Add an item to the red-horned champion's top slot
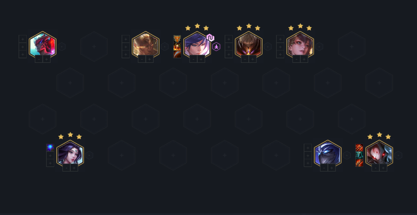417x215 pixels. click(x=23, y=39)
